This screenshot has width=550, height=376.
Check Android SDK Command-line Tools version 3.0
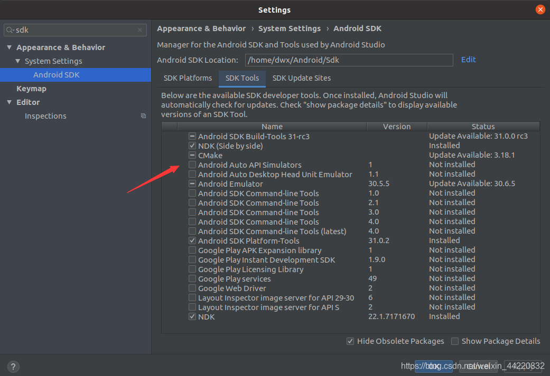(192, 212)
